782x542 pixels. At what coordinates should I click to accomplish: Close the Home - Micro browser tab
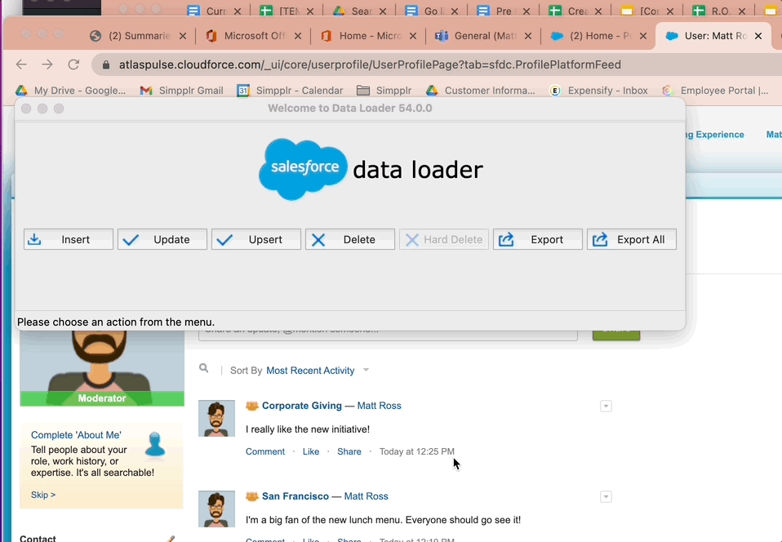tap(413, 36)
